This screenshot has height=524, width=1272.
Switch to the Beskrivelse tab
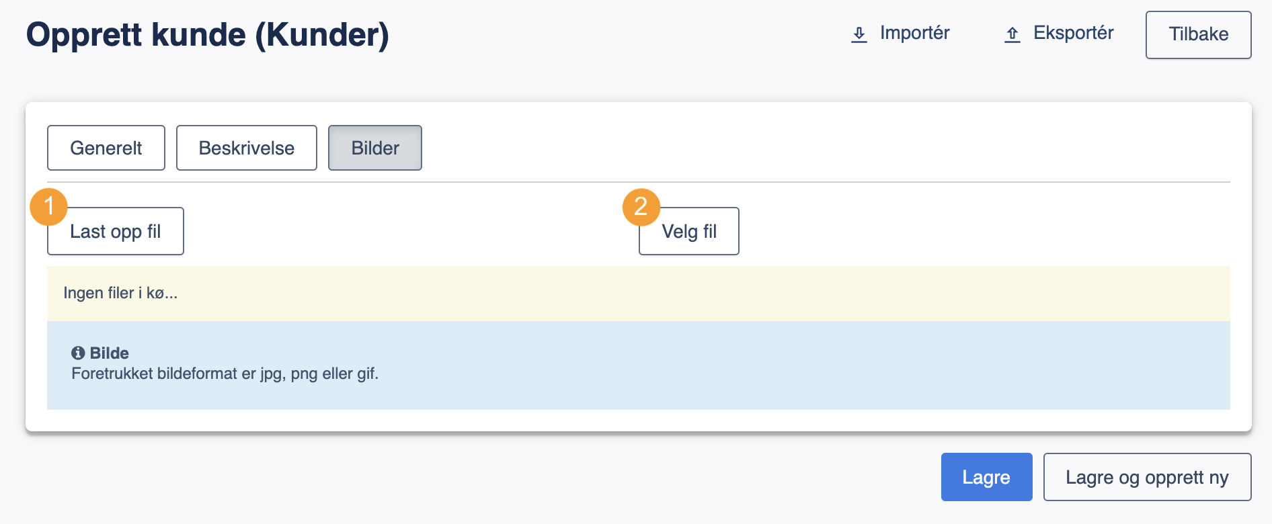coord(247,148)
